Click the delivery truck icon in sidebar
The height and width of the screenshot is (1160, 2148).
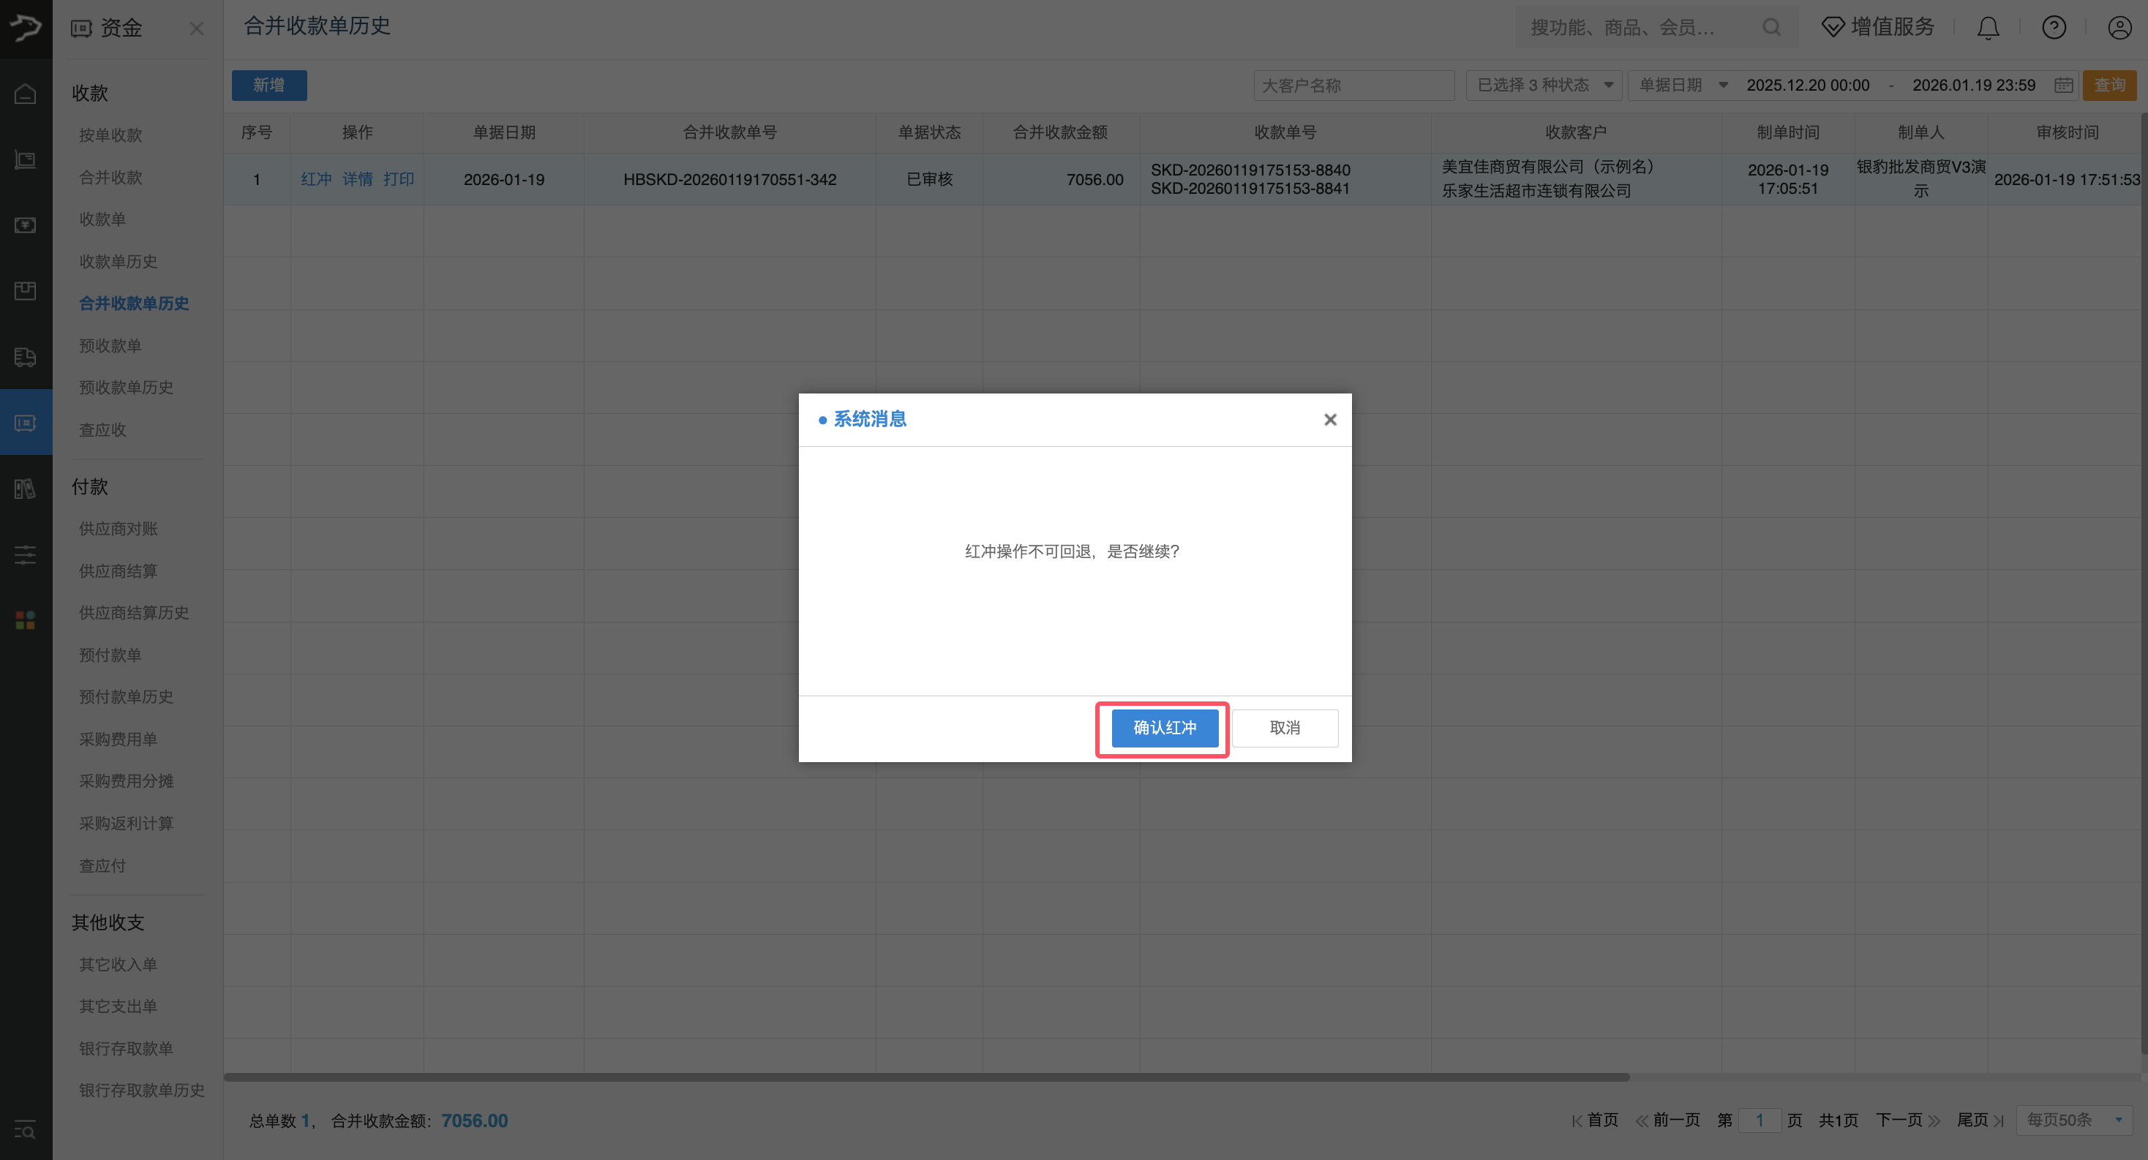coord(25,358)
